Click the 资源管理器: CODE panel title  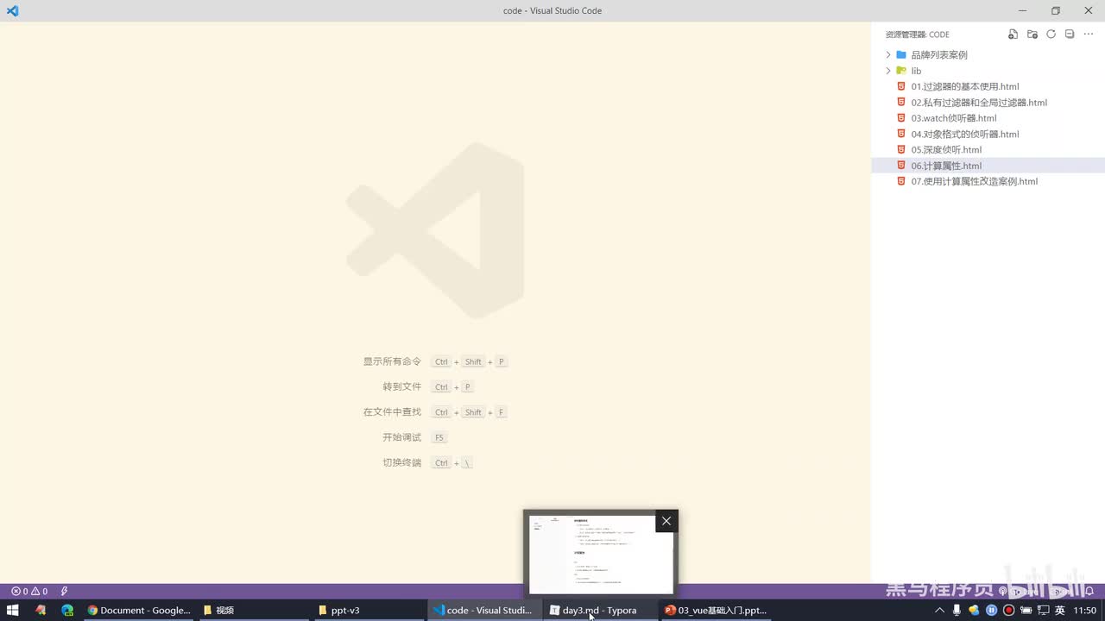click(x=917, y=34)
